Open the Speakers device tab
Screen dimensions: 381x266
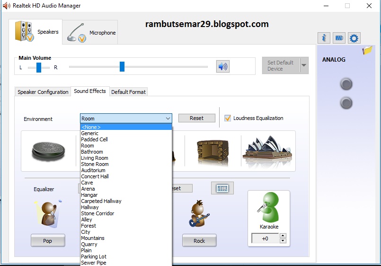(35, 32)
